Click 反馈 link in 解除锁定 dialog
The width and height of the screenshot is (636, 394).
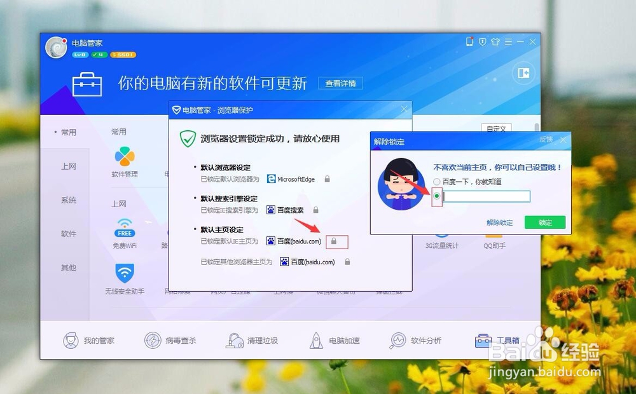pyautogui.click(x=546, y=139)
